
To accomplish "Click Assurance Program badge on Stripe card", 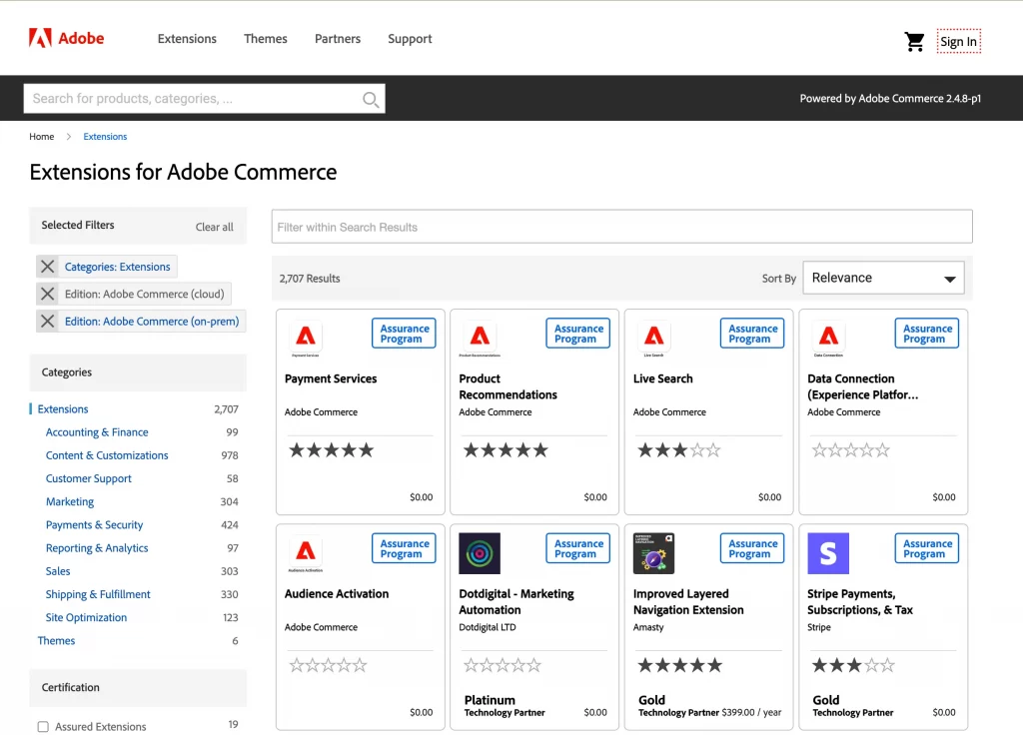I will point(927,548).
